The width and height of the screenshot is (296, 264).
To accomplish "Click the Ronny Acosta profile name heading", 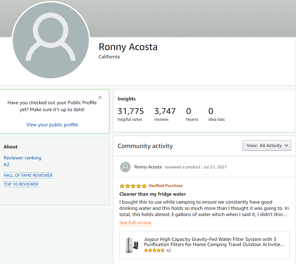I will [128, 47].
